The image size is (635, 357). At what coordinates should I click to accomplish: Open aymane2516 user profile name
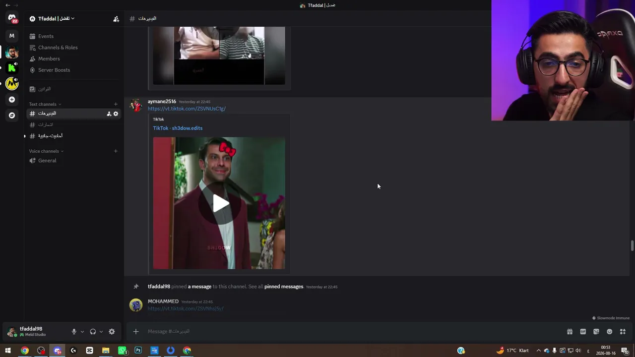click(162, 102)
